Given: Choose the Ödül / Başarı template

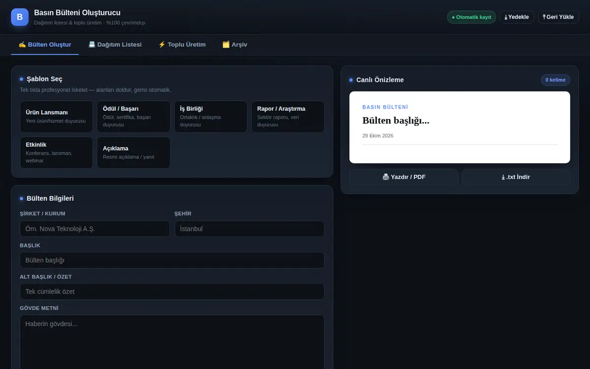Looking at the screenshot, I should (x=134, y=117).
